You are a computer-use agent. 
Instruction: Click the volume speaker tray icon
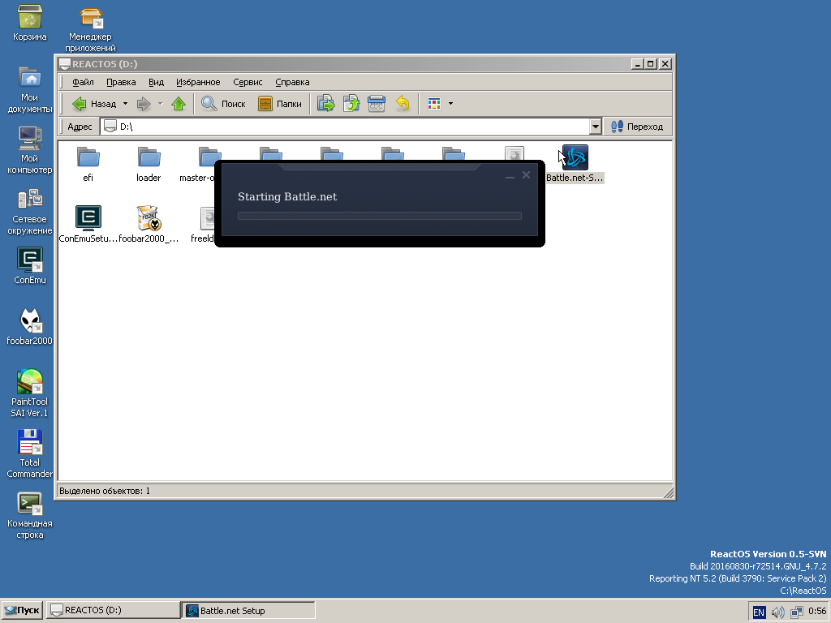[777, 612]
